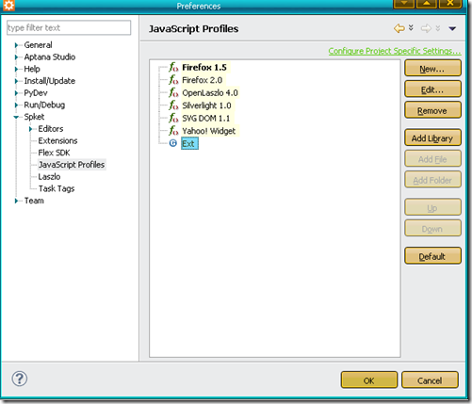Click the Down button
This screenshot has height=404, width=472.
[x=432, y=229]
